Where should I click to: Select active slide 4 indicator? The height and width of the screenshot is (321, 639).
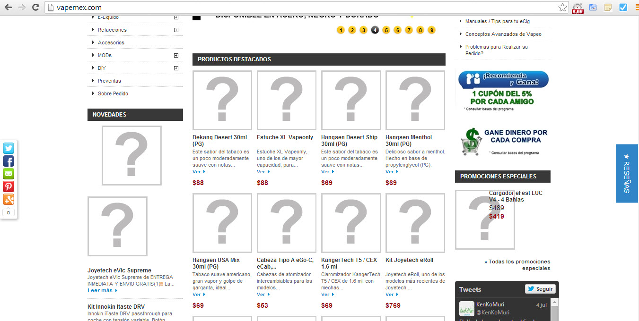click(x=375, y=30)
